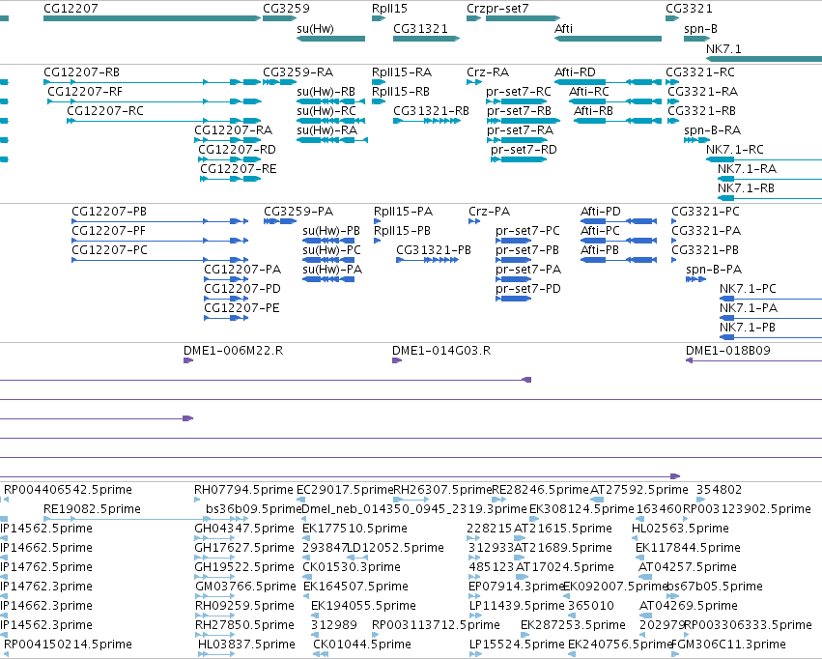Select the su(Hw) gene label
This screenshot has height=659, width=822.
point(315,29)
